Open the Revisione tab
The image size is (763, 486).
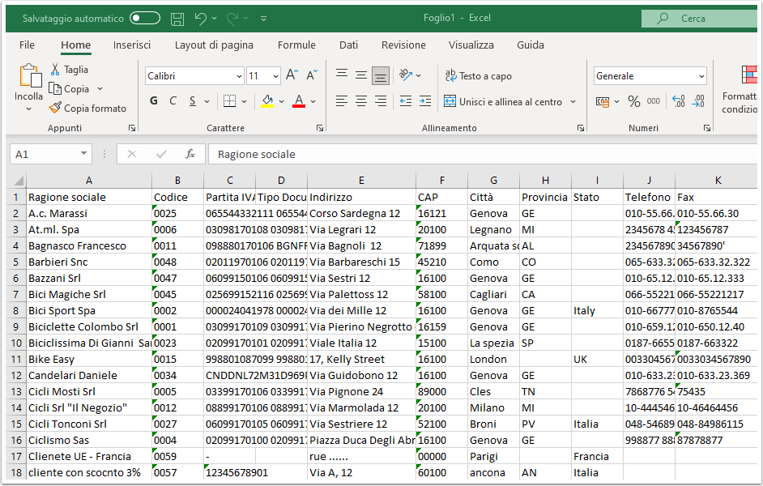[x=403, y=45]
